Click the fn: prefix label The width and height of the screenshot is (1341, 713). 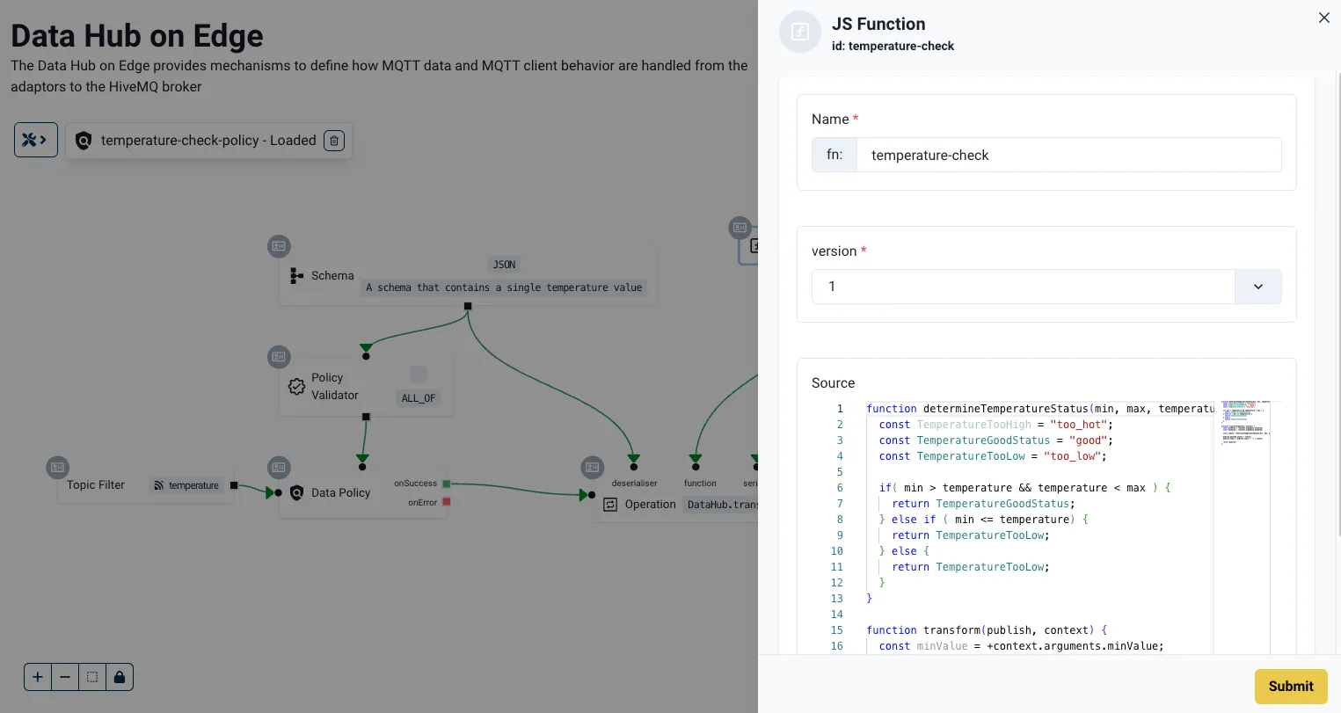click(834, 155)
